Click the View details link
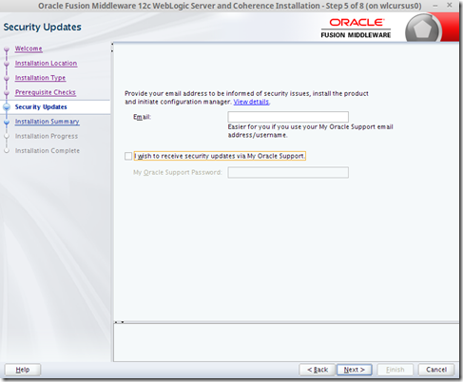 point(251,102)
